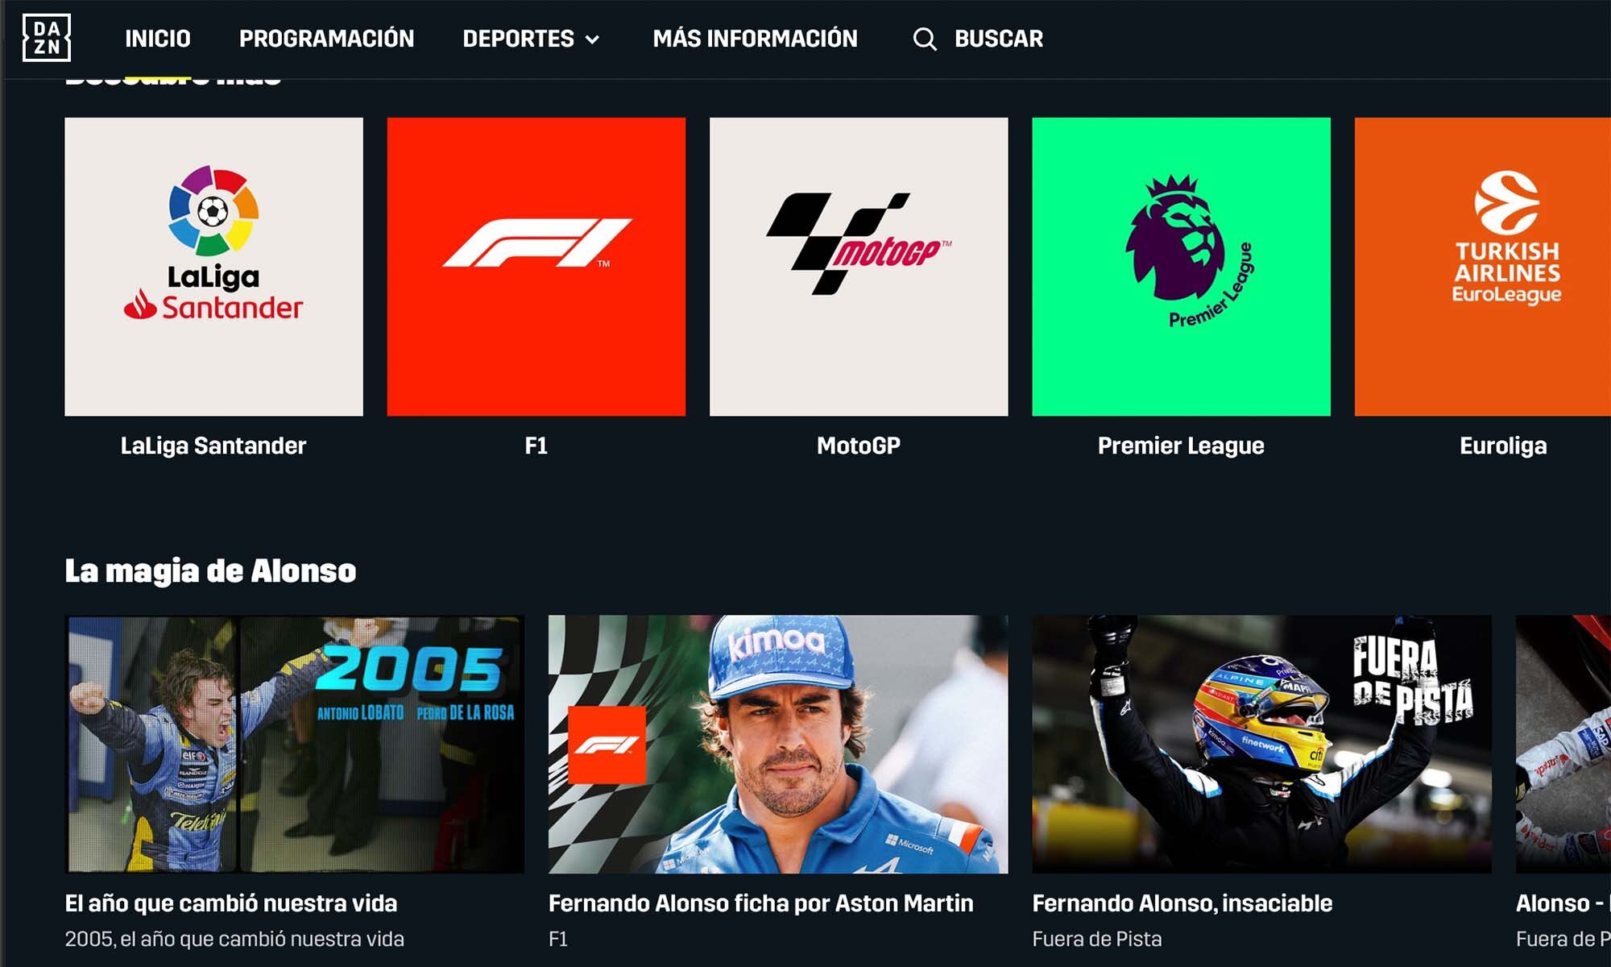The image size is (1611, 967).
Task: Open the Fuera de Pista helmet thumbnail
Action: pos(1262,745)
